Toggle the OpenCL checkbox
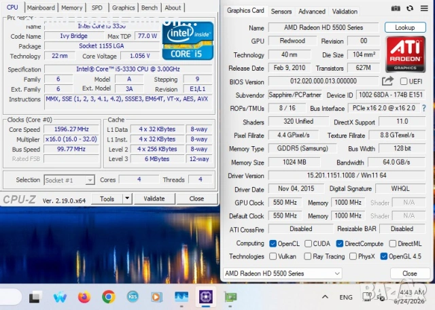Viewport: 435px width, 310px height. [273, 243]
